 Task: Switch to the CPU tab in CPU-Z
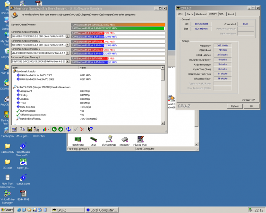pyautogui.click(x=180, y=14)
